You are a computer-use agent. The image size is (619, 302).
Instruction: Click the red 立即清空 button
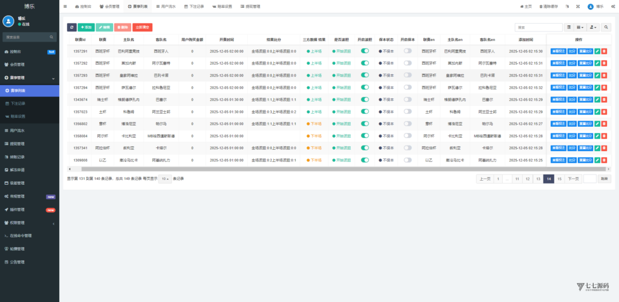pyautogui.click(x=143, y=27)
